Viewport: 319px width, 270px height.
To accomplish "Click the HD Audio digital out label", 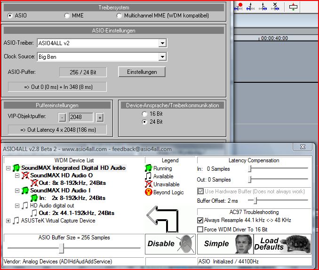I will (52, 206).
